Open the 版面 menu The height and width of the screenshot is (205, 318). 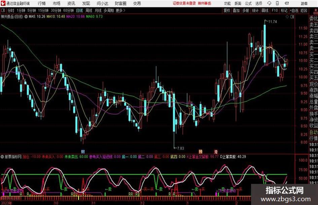click(x=238, y=3)
